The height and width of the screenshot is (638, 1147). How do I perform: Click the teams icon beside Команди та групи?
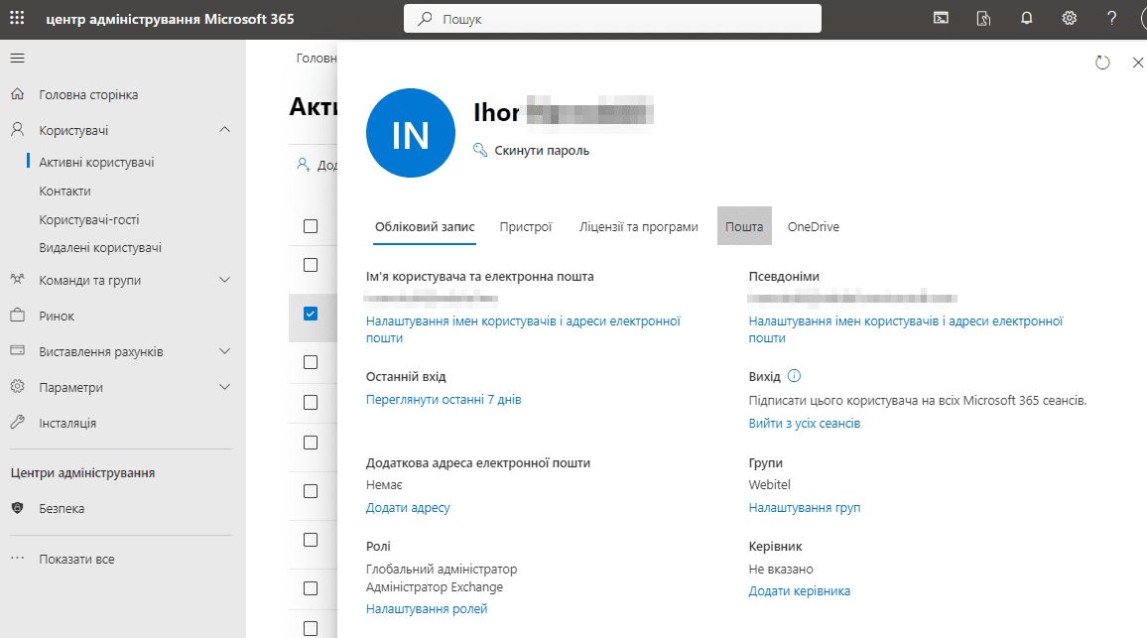(18, 280)
